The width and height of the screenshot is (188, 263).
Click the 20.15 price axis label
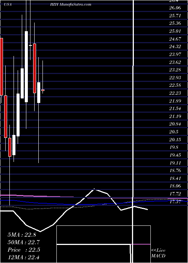[175, 140]
